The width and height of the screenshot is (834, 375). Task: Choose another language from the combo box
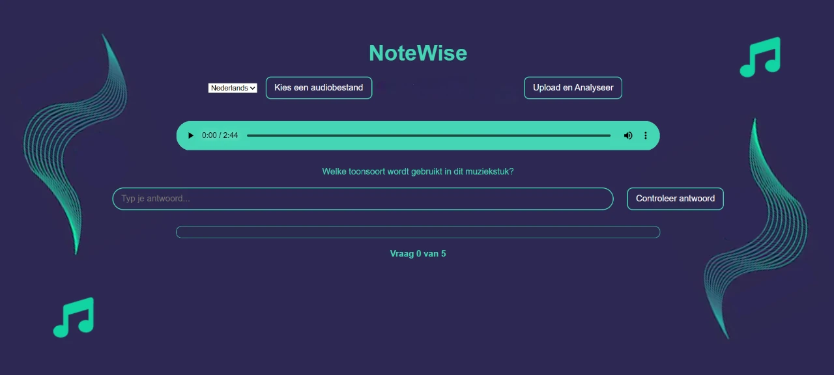232,87
